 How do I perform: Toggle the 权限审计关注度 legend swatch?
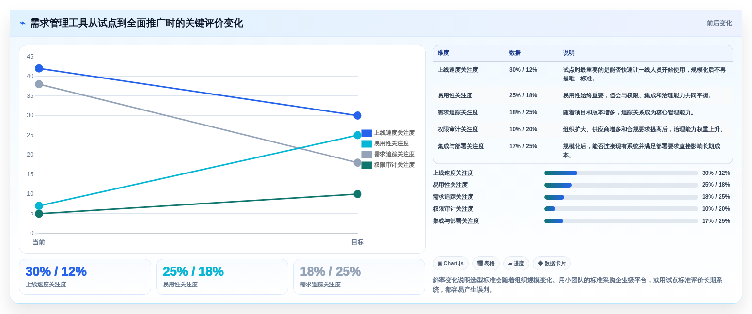click(x=367, y=165)
